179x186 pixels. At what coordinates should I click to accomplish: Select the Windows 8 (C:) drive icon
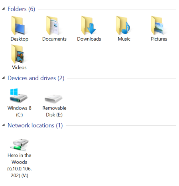point(18,95)
